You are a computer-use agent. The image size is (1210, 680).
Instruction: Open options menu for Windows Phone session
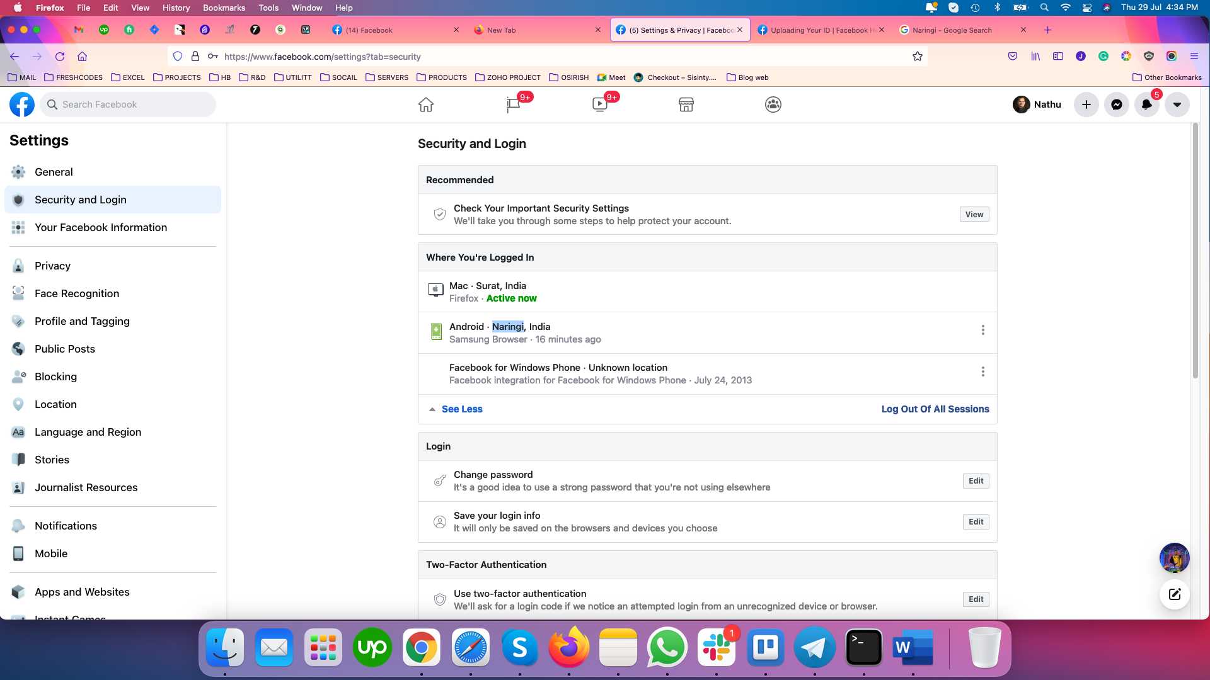coord(982,371)
